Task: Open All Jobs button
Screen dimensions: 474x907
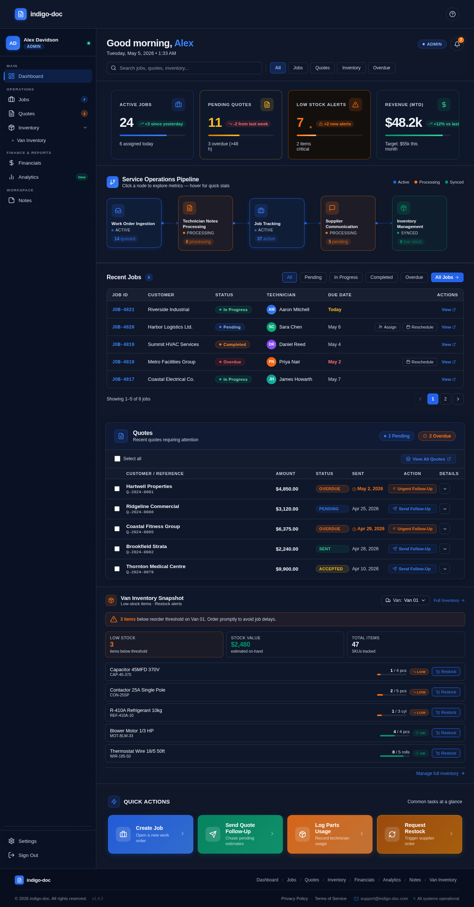Action: [447, 277]
